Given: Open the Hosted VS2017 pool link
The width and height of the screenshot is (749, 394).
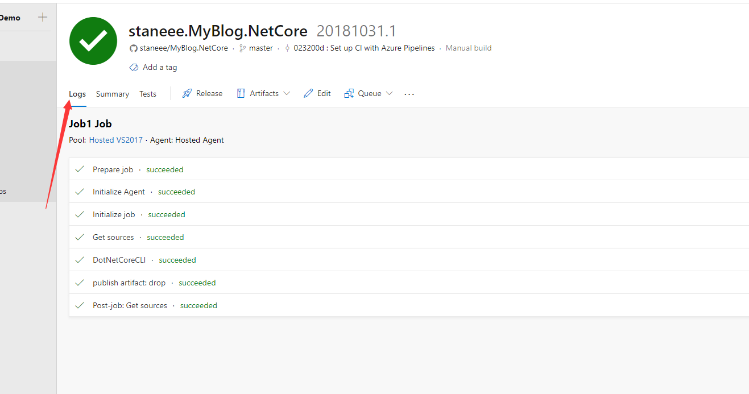Looking at the screenshot, I should tap(116, 140).
